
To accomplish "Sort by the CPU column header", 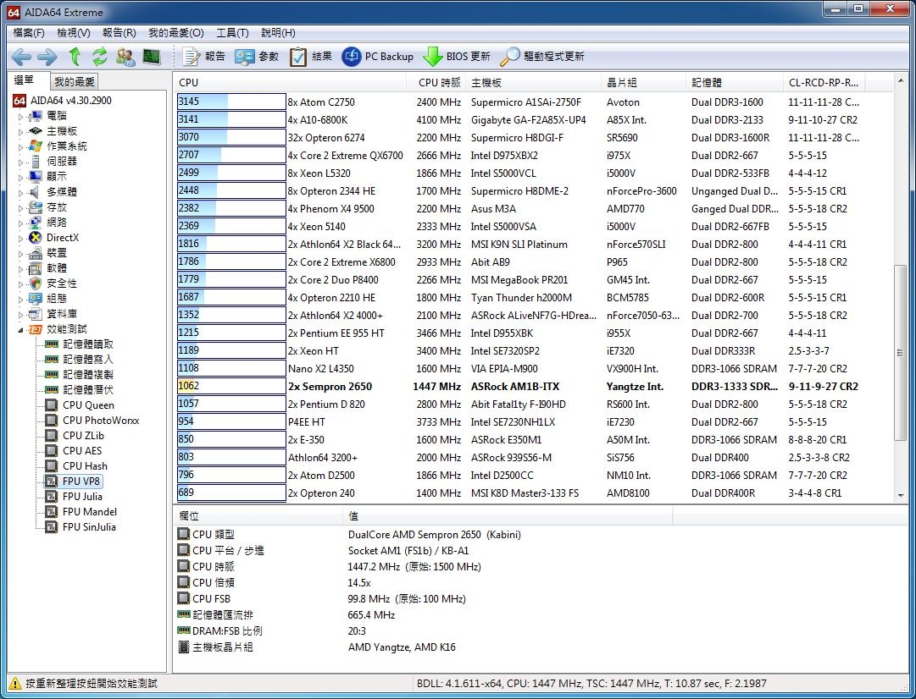I will tap(290, 83).
